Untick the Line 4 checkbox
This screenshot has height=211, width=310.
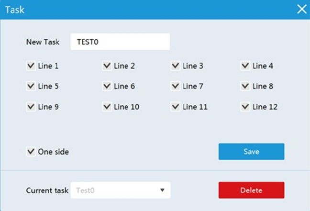[245, 66]
